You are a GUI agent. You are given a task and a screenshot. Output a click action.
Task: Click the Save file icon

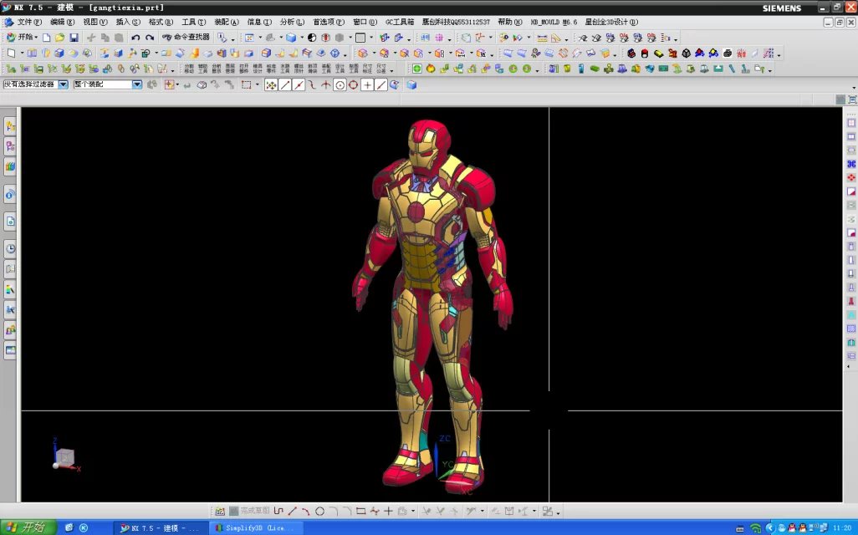74,38
